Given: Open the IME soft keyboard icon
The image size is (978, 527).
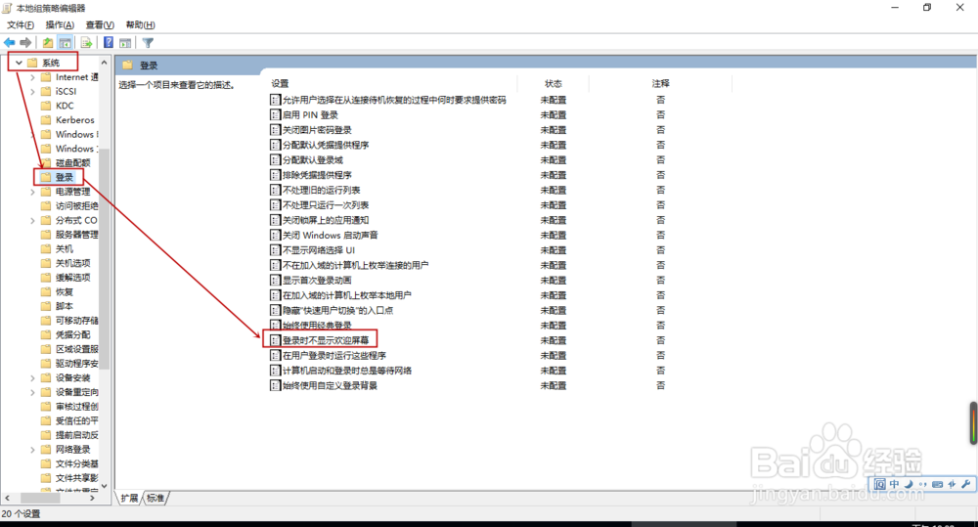Looking at the screenshot, I should pyautogui.click(x=937, y=484).
